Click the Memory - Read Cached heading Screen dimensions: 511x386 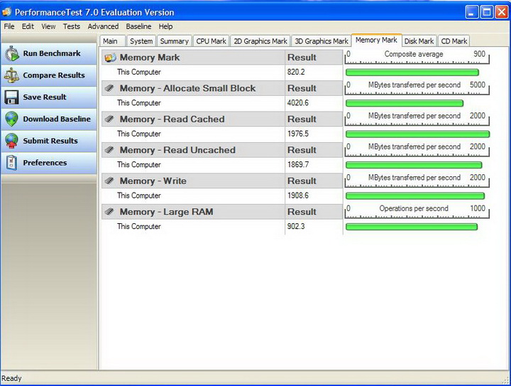pos(172,119)
